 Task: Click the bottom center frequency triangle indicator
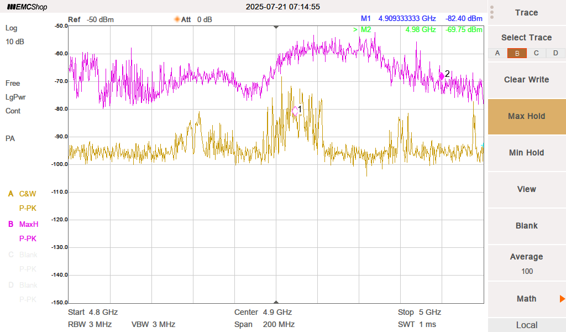[276, 302]
